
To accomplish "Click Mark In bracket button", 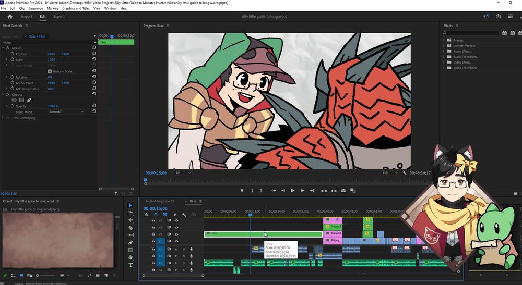I will click(x=252, y=191).
